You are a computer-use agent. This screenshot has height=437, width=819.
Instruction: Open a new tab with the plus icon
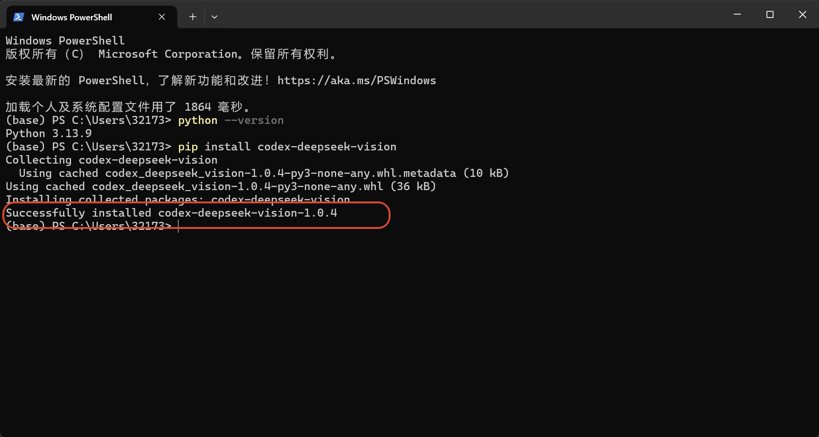pyautogui.click(x=193, y=17)
